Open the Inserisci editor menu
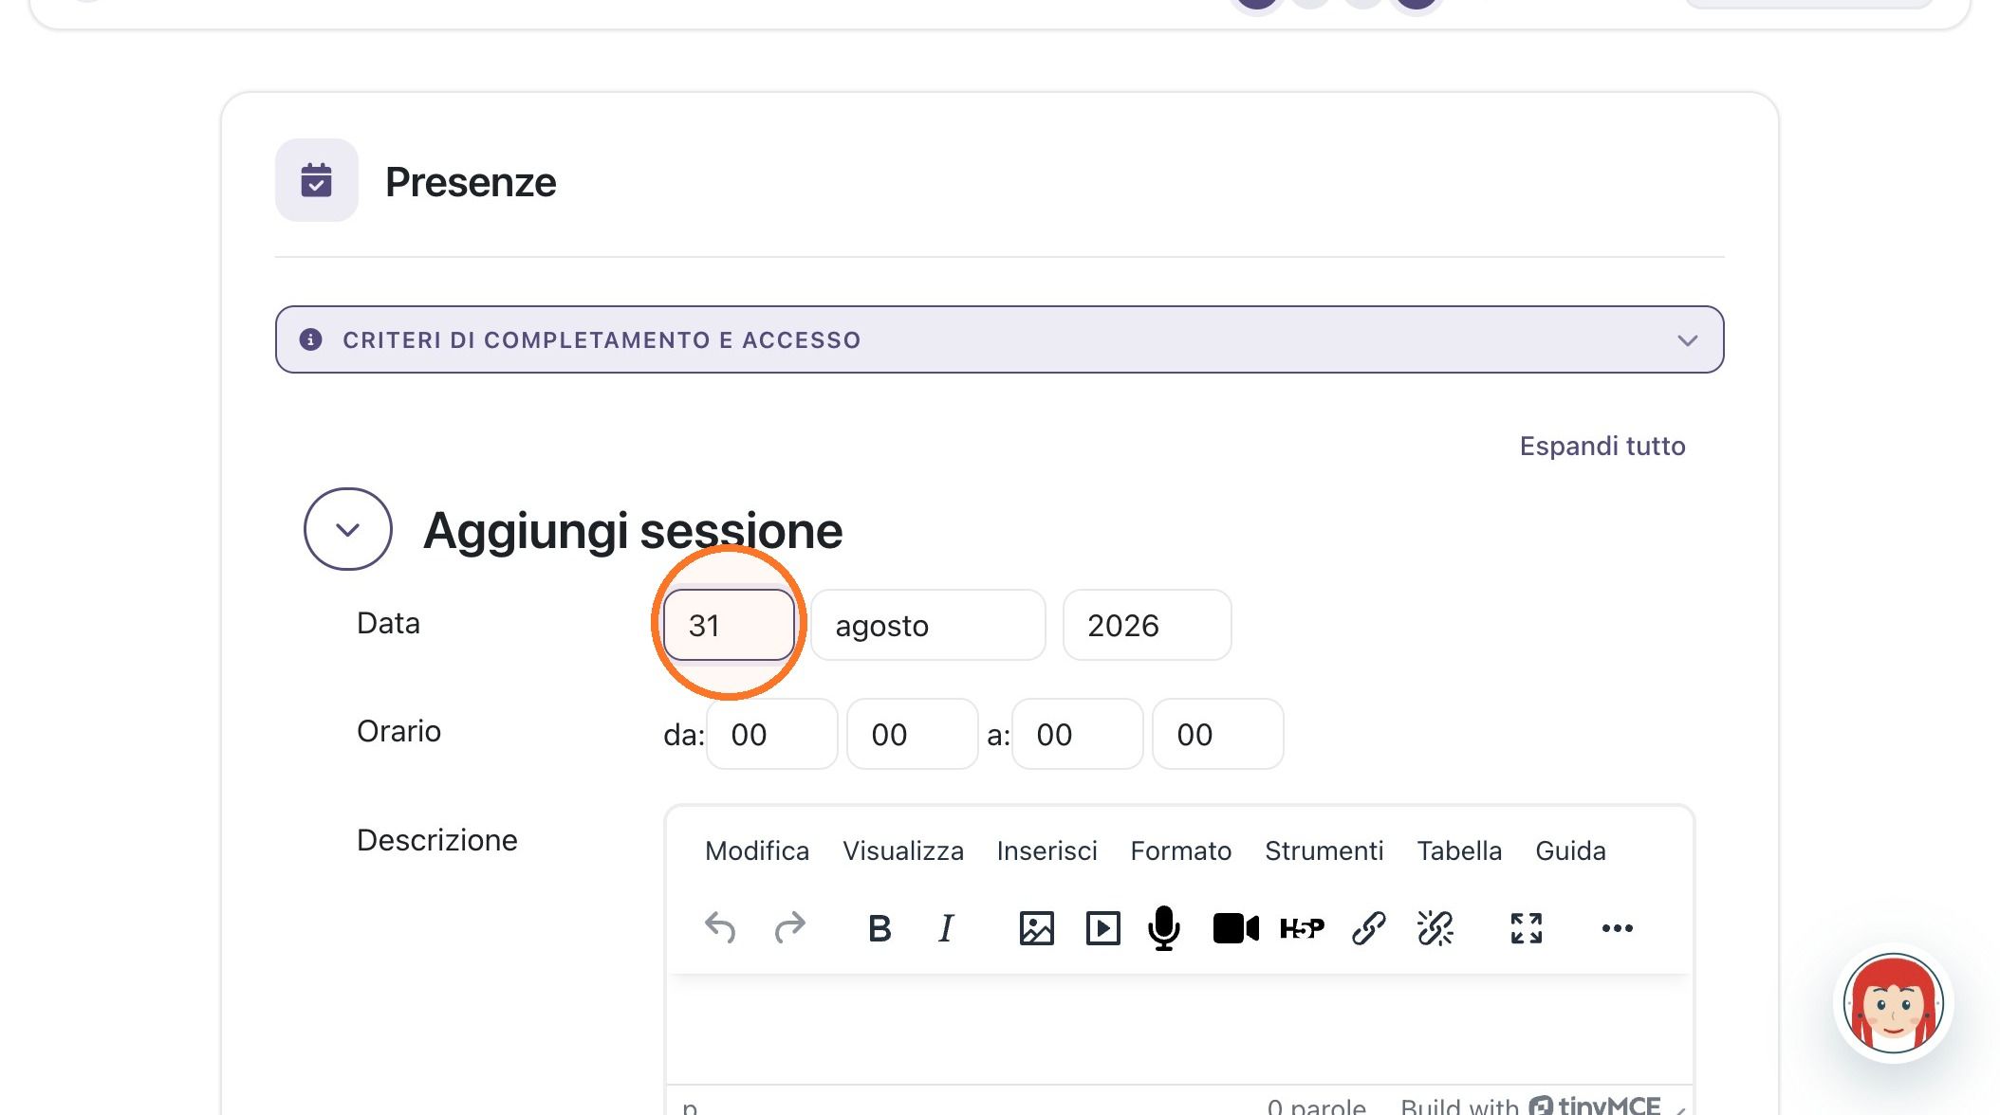The width and height of the screenshot is (2000, 1115). pyautogui.click(x=1047, y=850)
